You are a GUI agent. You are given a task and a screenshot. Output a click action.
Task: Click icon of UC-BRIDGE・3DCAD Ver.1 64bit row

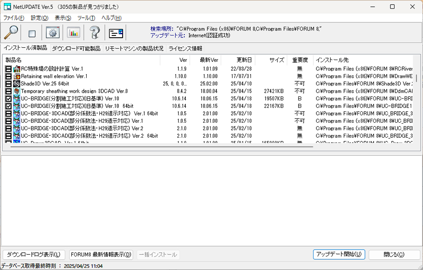(17, 113)
